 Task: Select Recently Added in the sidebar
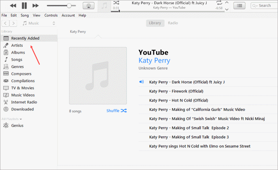[29, 38]
